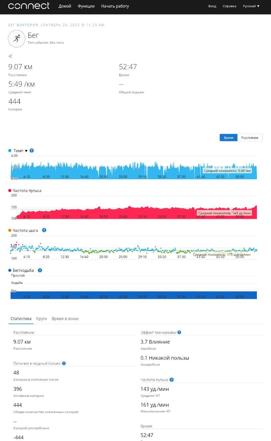Open the help icon beside Бег/ходьба
The width and height of the screenshot is (271, 441).
click(x=40, y=270)
